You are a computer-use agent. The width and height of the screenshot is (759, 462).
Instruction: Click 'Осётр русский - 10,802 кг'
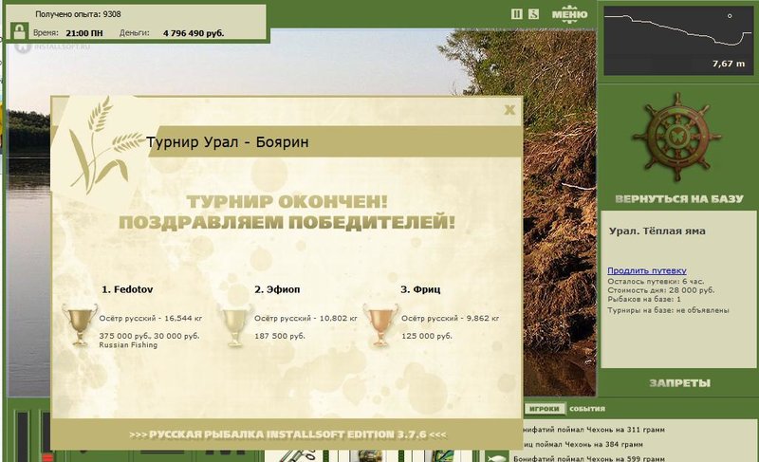pos(305,319)
